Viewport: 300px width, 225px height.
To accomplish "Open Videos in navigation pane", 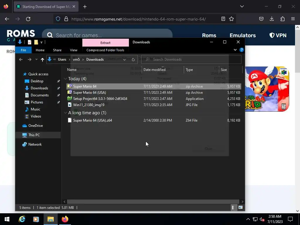I will point(36,116).
